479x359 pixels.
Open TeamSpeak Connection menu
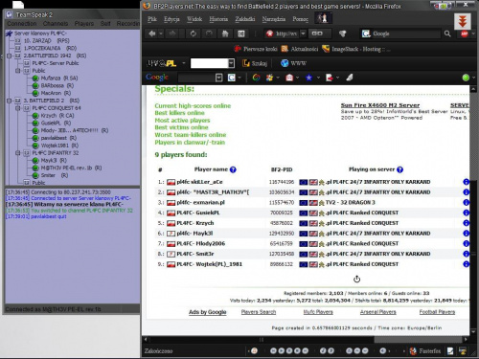click(22, 24)
